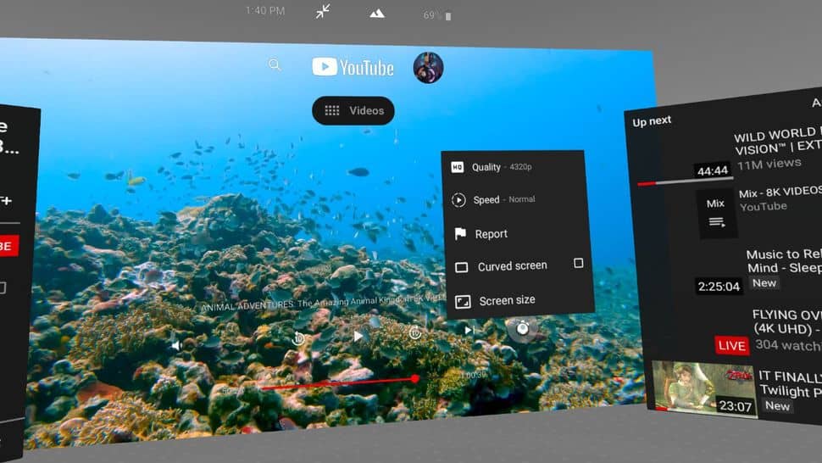Skip to the next video
Image resolution: width=822 pixels, height=463 pixels.
[469, 330]
